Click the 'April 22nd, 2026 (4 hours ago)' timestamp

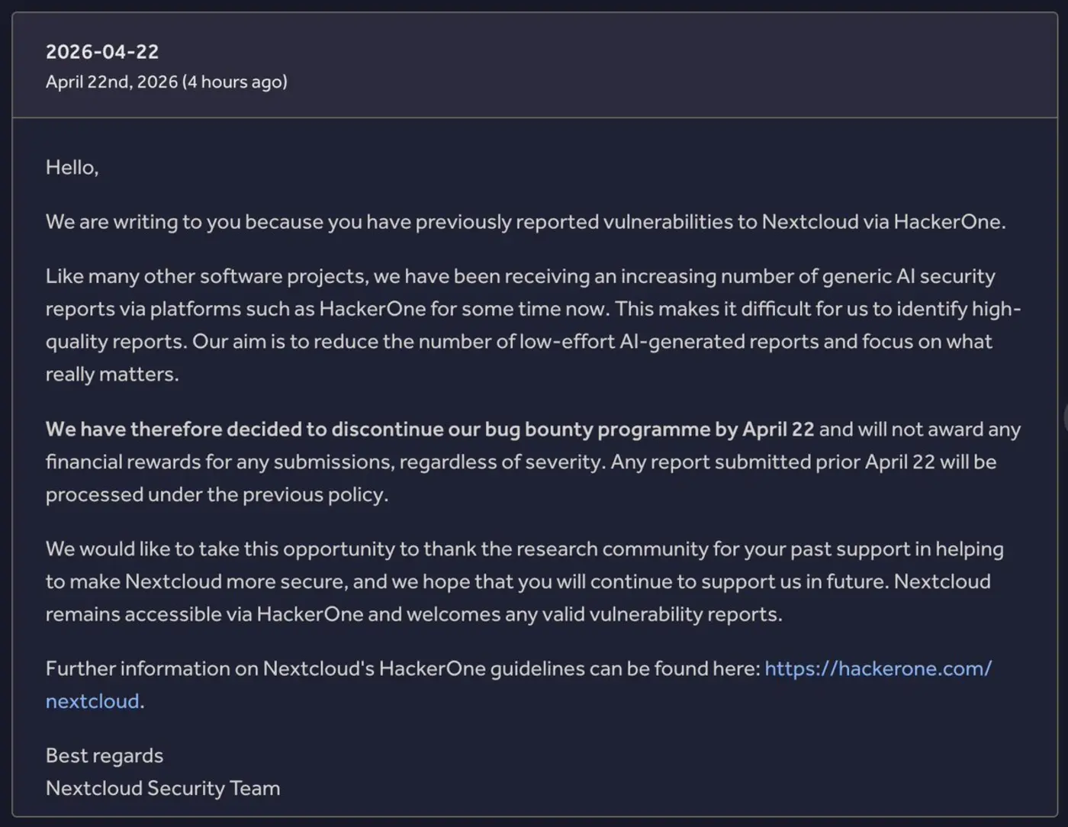tap(166, 82)
